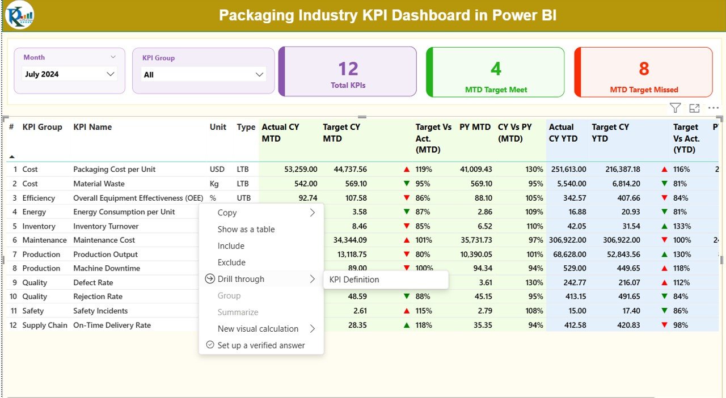
Task: Click the company logo in header
Action: coord(19,15)
